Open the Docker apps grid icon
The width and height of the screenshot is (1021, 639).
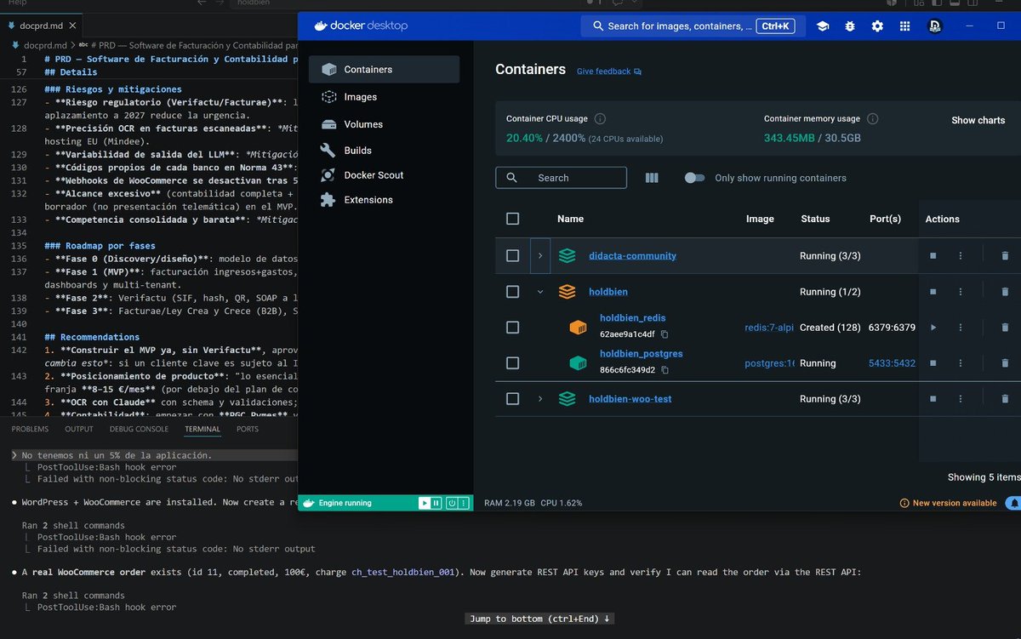[x=904, y=26]
